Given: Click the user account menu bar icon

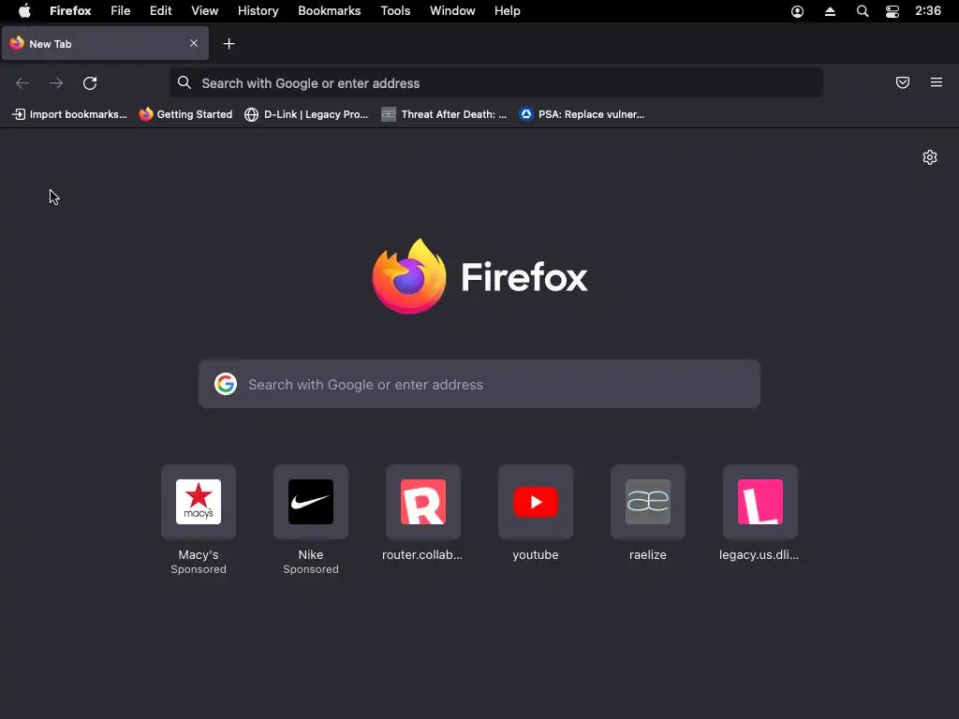Looking at the screenshot, I should click(x=798, y=11).
